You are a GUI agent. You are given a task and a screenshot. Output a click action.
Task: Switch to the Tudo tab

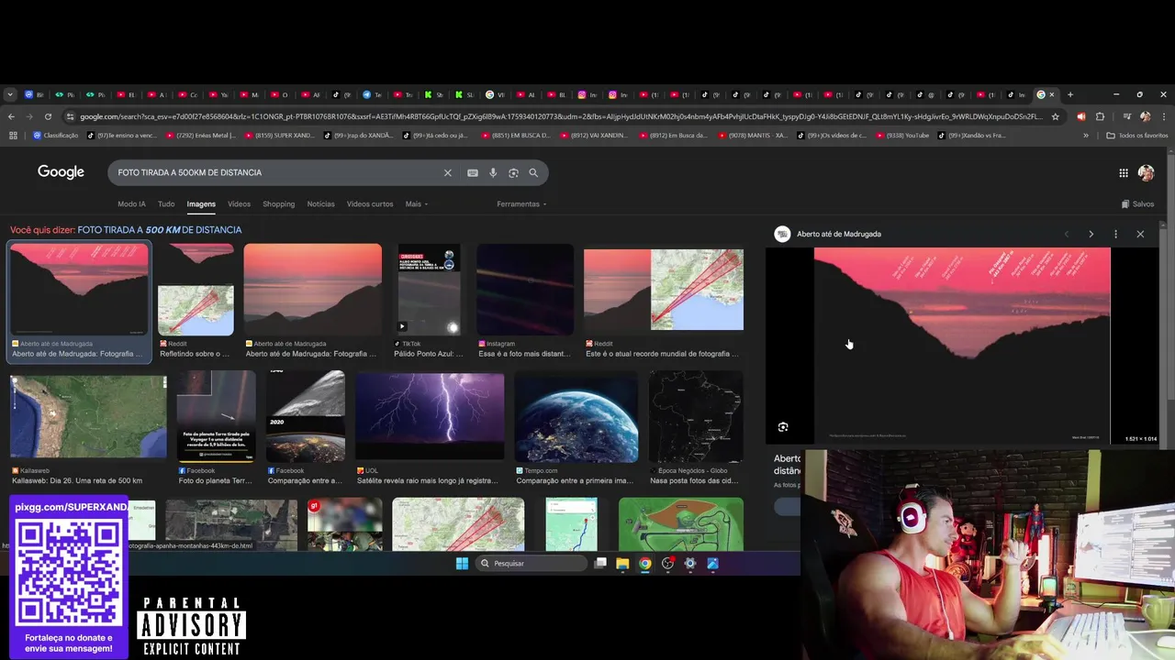click(166, 203)
